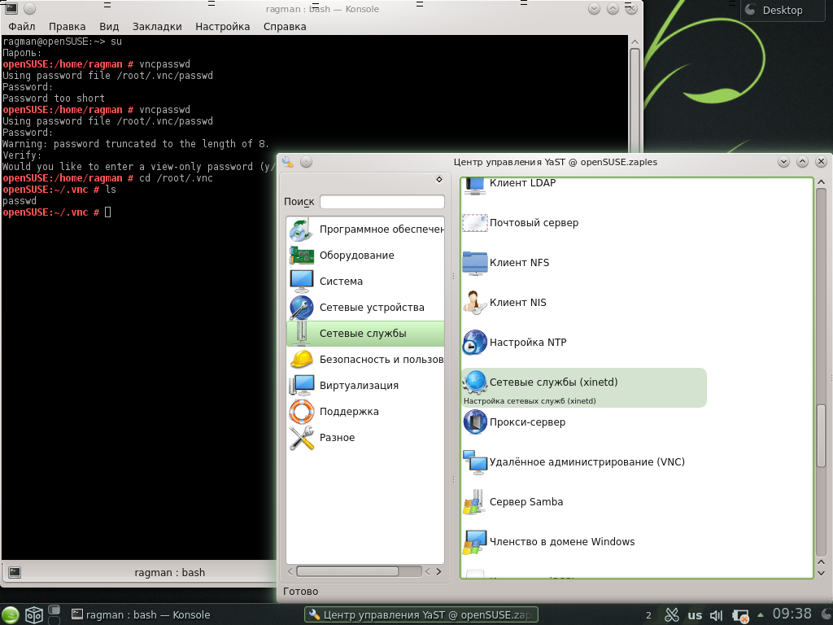Expand hidden system tray icons arrow
This screenshot has width=833, height=625.
coord(761,615)
